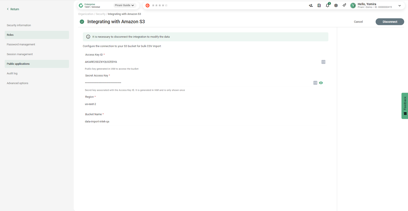
Task: Click the Cancel button
Action: pyautogui.click(x=358, y=22)
